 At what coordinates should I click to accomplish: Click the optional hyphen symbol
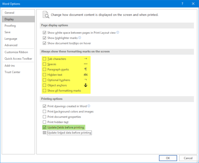(86, 80)
